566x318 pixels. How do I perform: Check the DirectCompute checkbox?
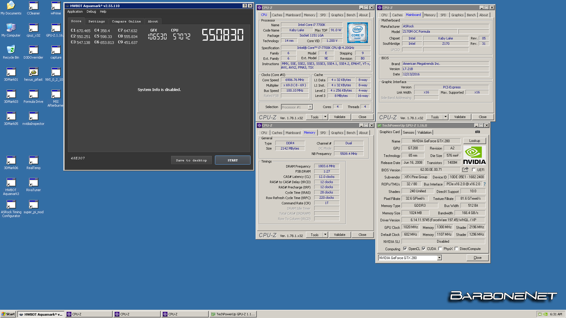pos(456,249)
